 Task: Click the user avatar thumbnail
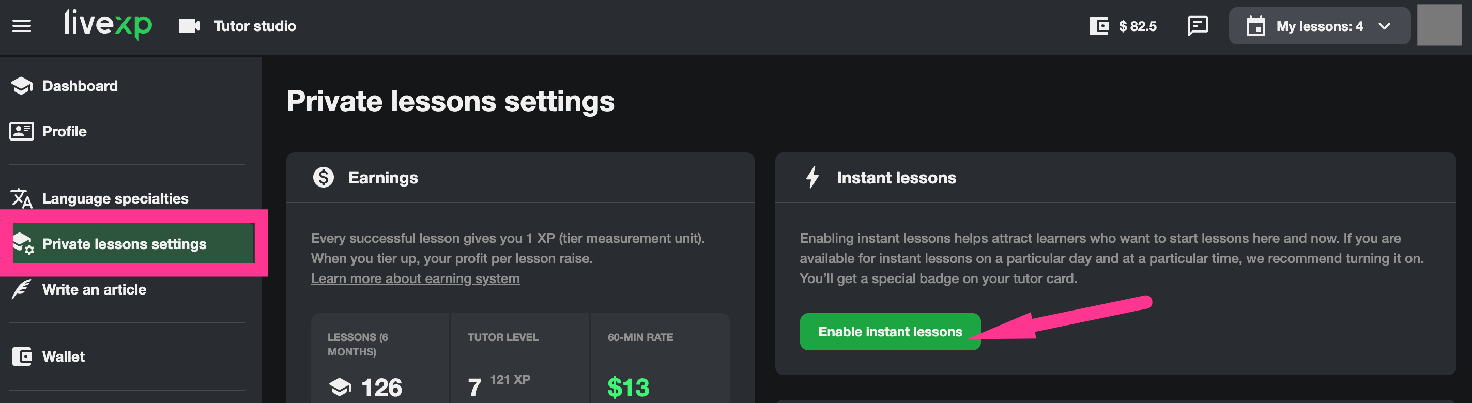(x=1438, y=26)
